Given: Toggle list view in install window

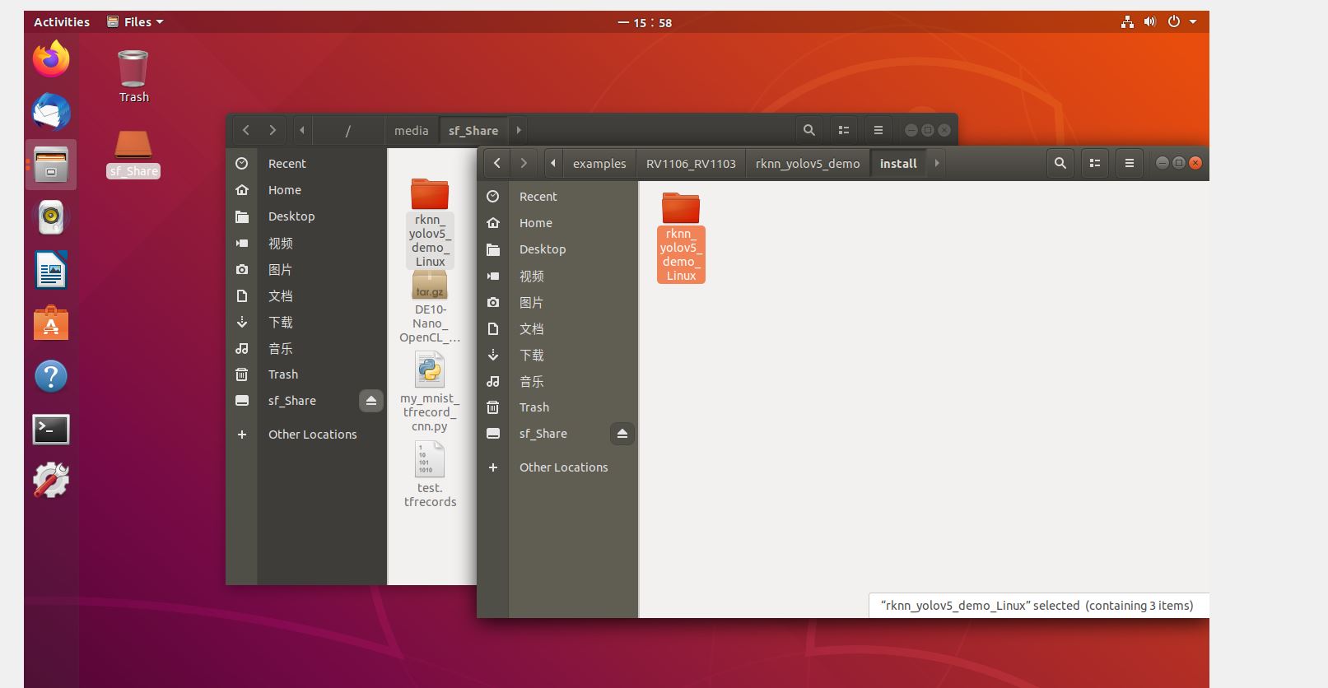Looking at the screenshot, I should 1095,163.
